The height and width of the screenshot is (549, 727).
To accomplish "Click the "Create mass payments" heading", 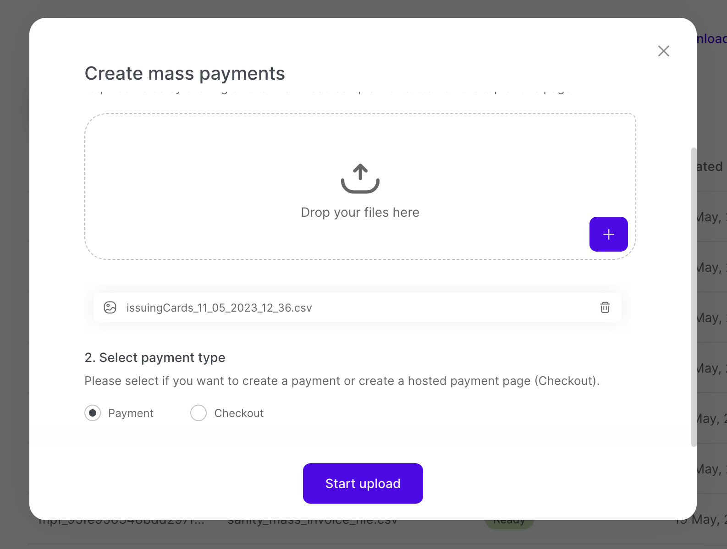I will [x=185, y=74].
